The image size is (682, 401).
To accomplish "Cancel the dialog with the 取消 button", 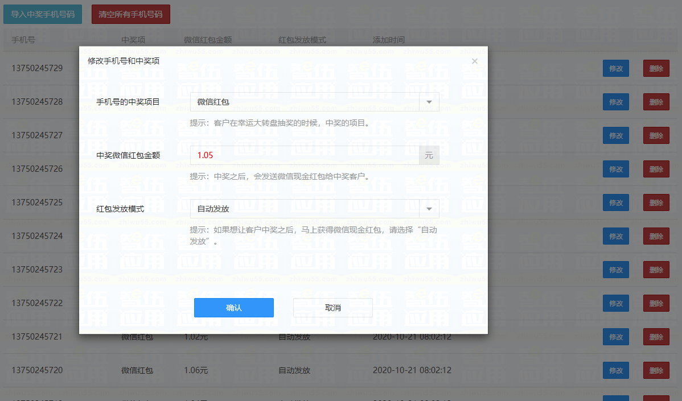I will click(x=332, y=308).
